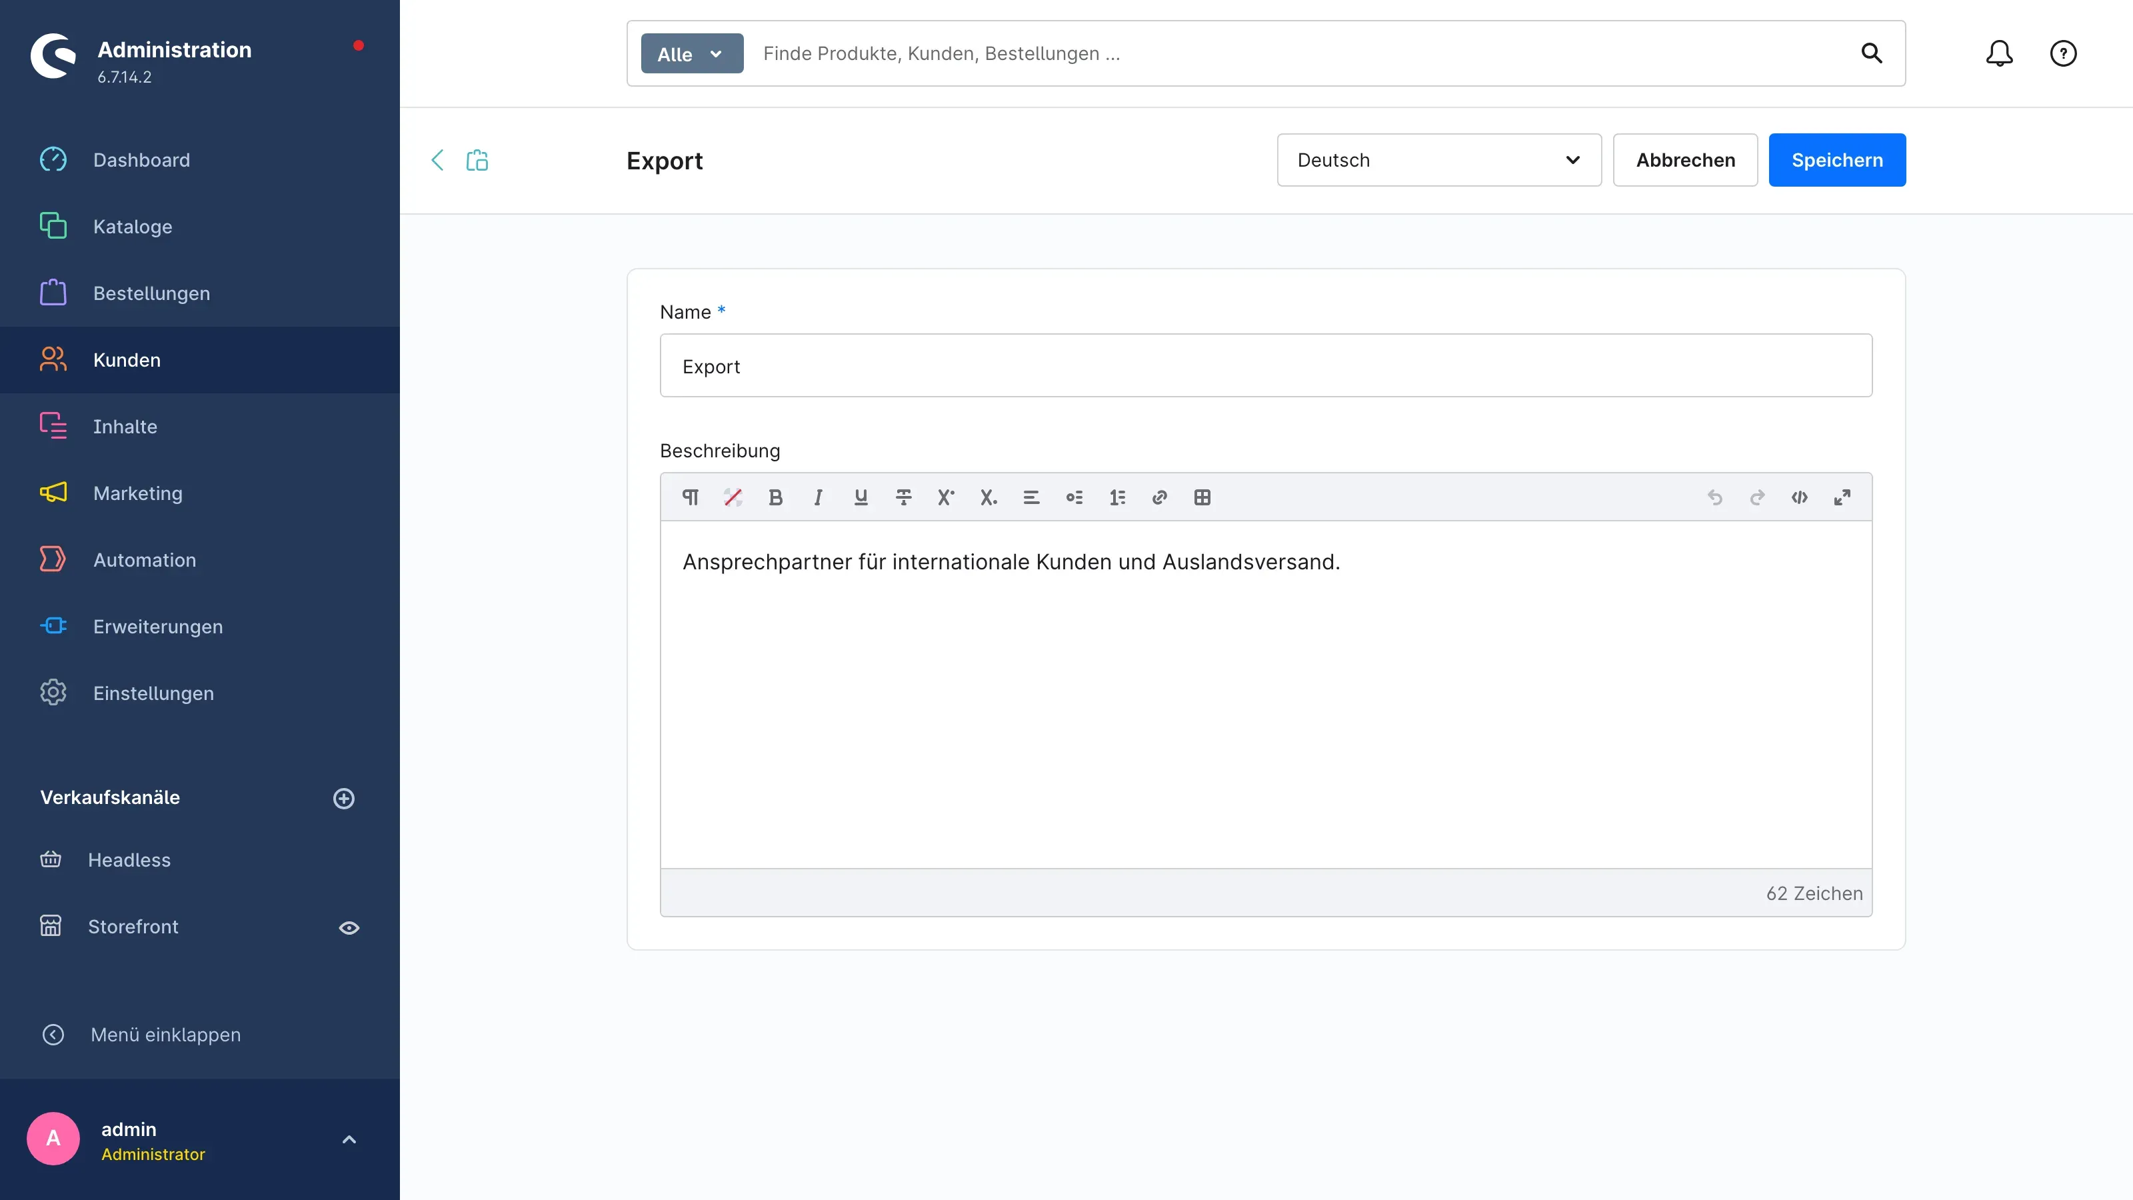Open the paragraph format tool
The width and height of the screenshot is (2133, 1200).
(690, 497)
